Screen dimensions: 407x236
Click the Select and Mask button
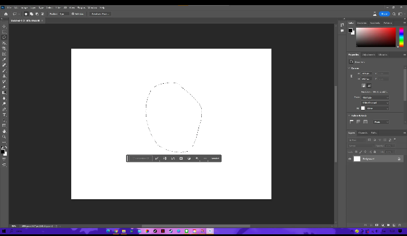click(100, 14)
